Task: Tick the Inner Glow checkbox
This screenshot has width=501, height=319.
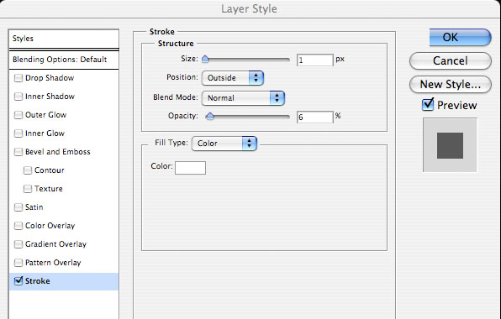Action: coord(18,133)
